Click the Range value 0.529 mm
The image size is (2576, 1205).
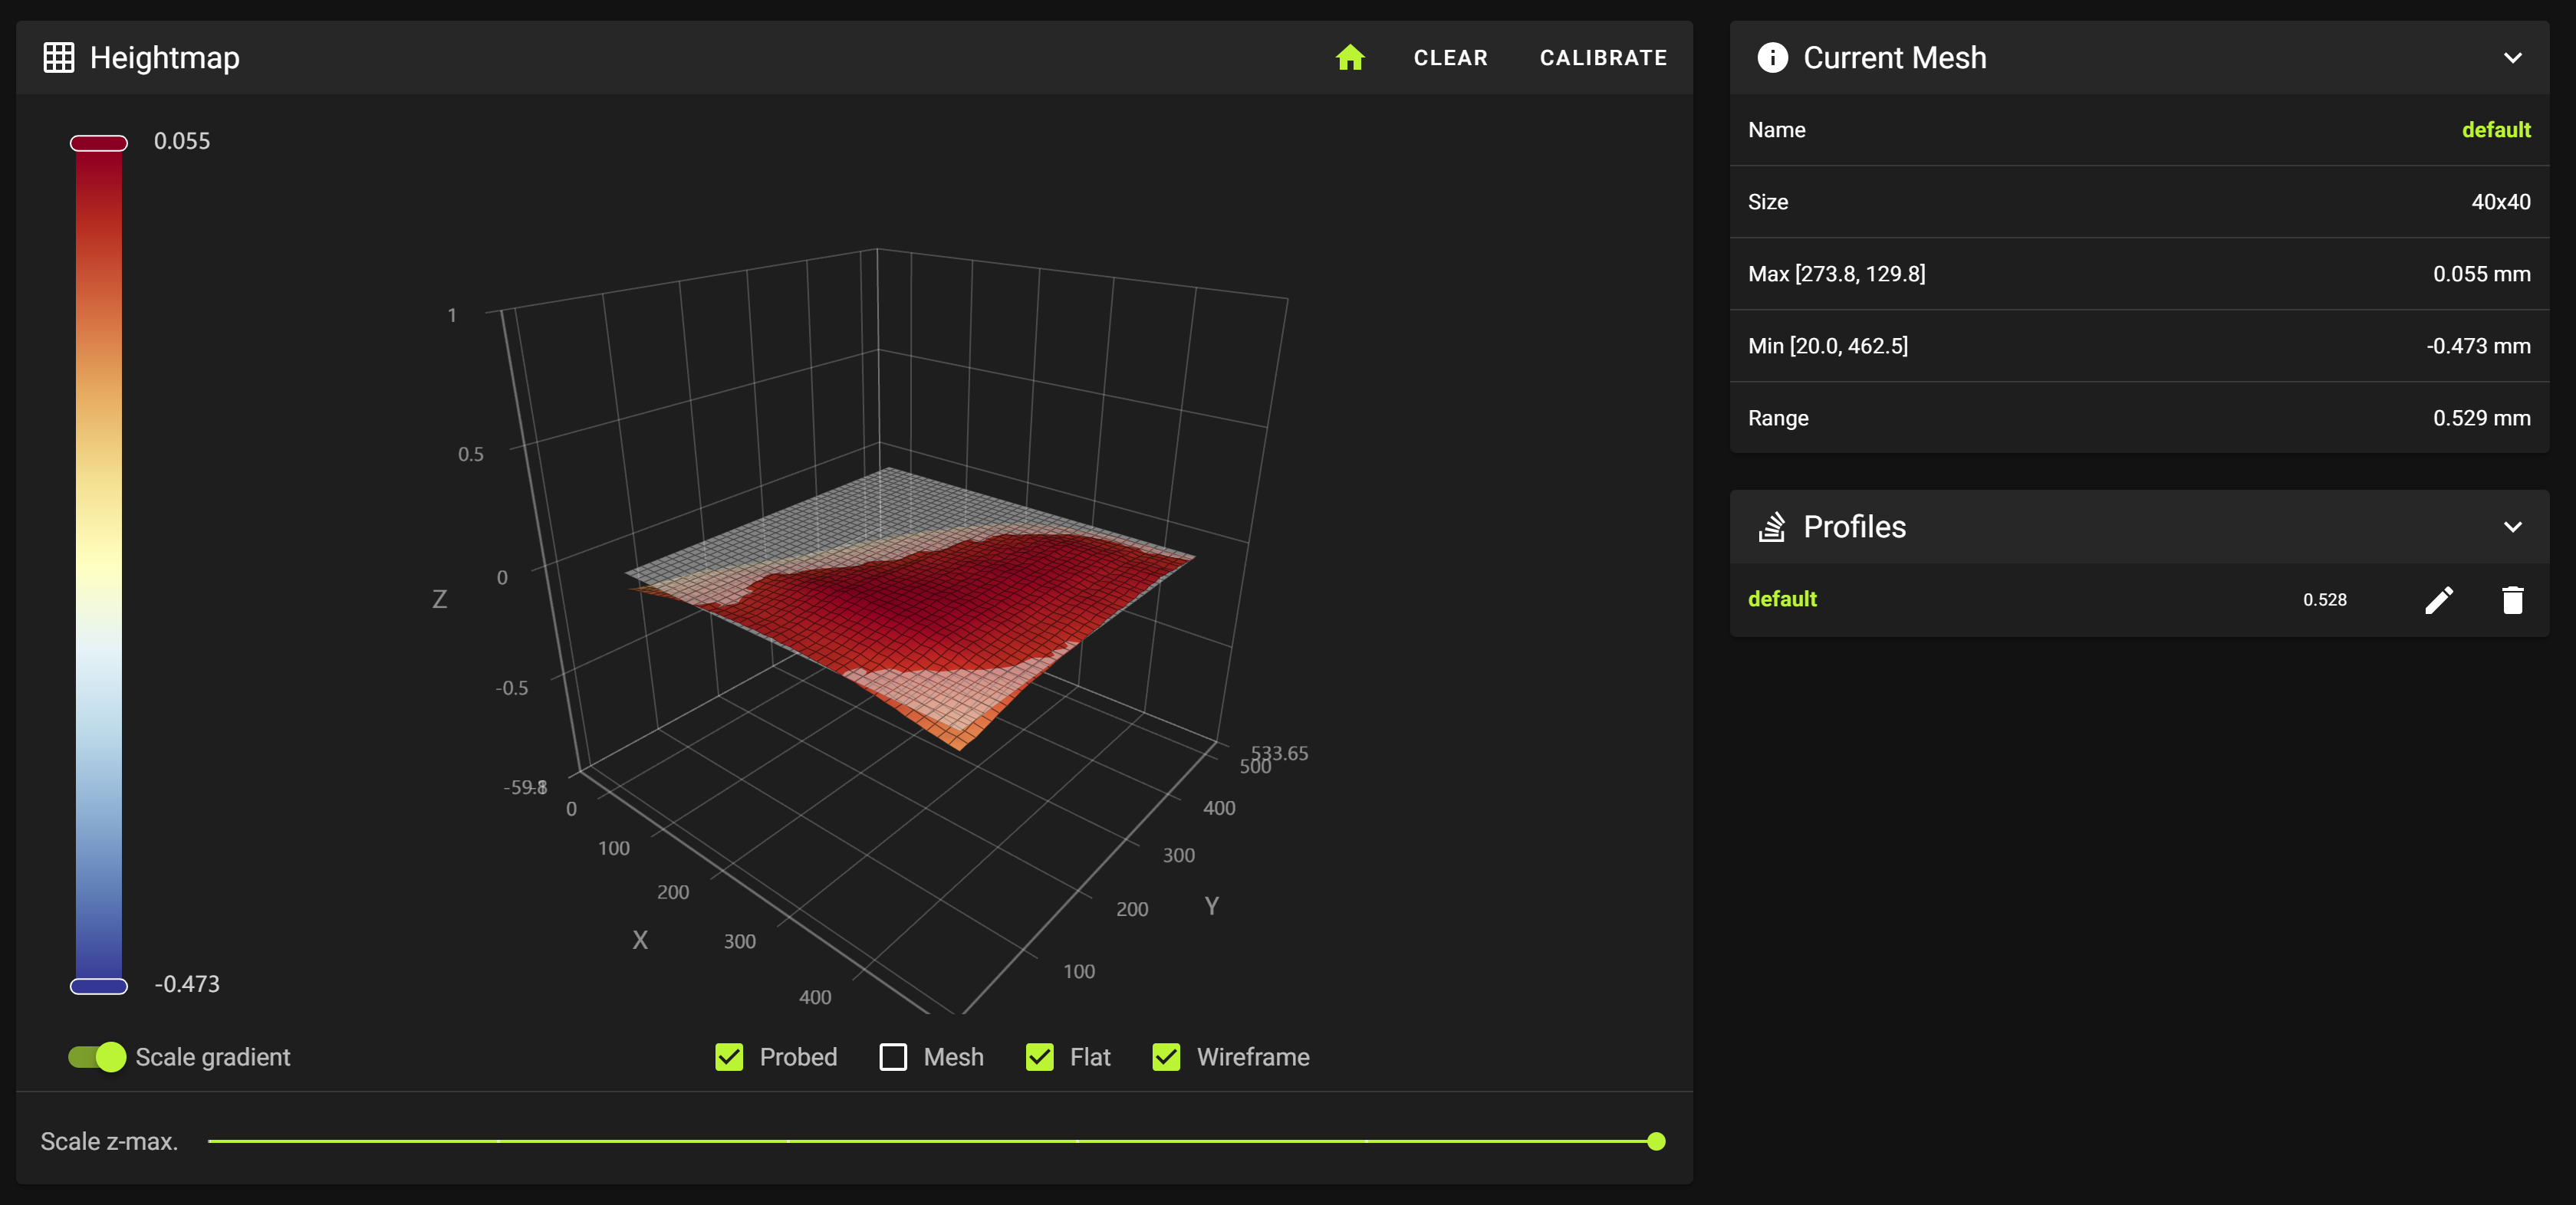(x=2481, y=418)
